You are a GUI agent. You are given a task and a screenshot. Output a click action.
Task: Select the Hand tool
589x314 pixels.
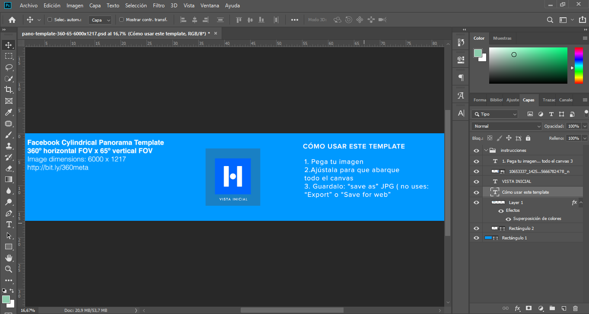click(x=9, y=258)
